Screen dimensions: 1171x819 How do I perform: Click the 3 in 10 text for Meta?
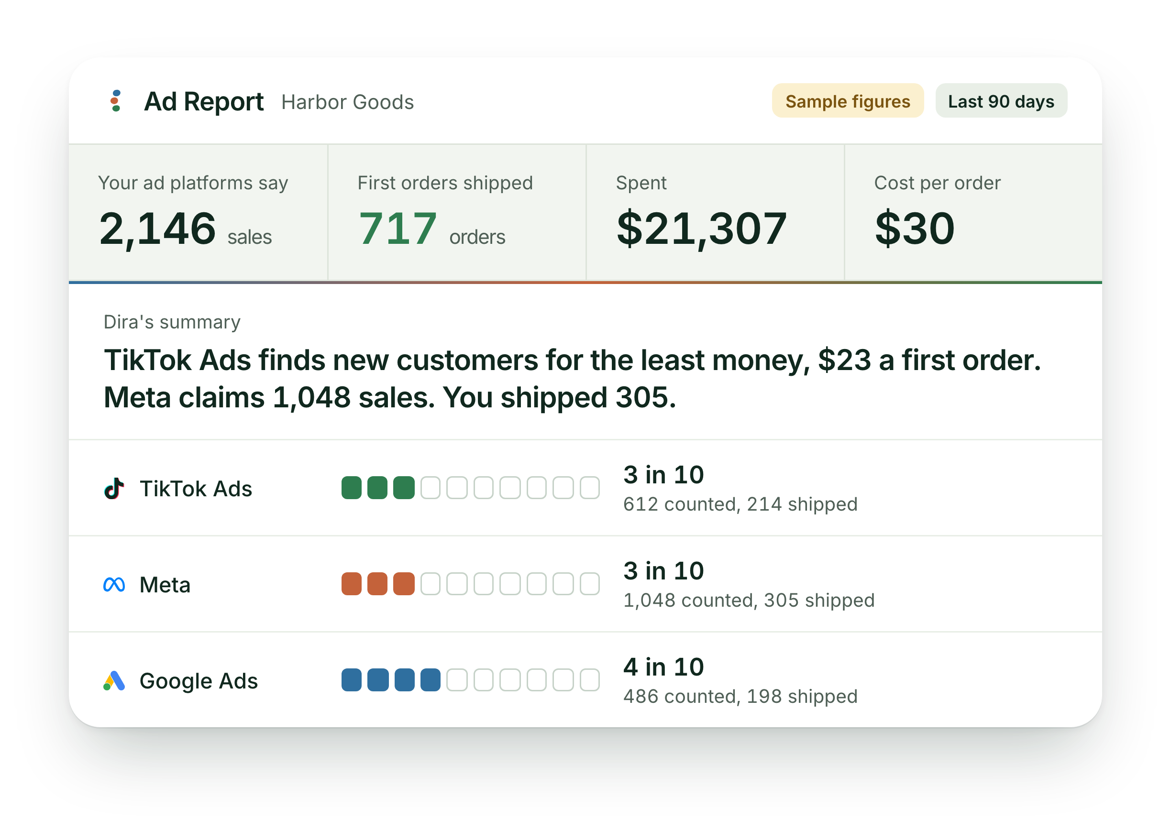coord(663,571)
